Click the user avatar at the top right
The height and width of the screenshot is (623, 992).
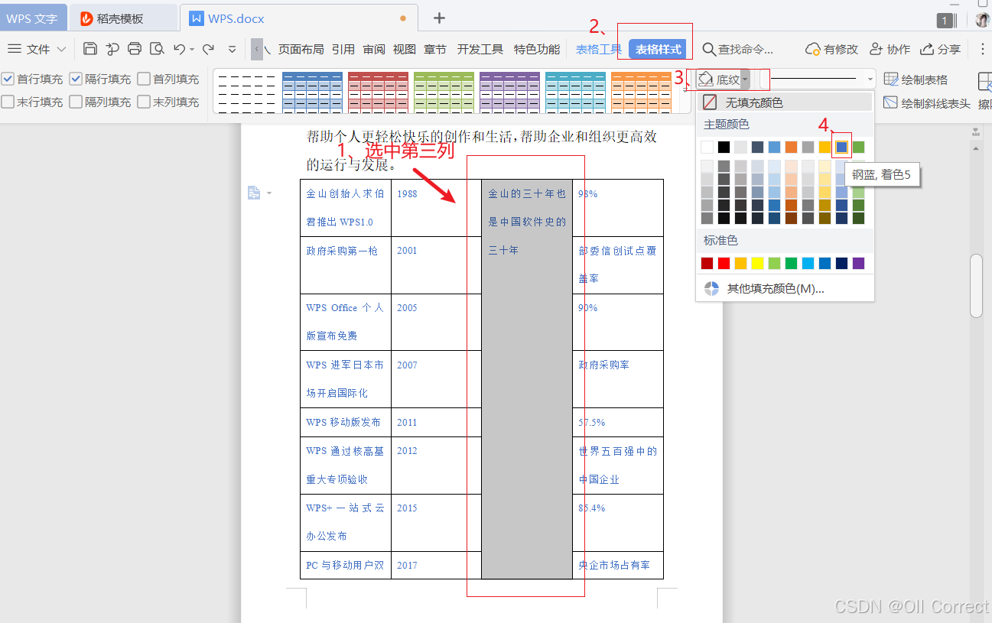click(x=983, y=20)
